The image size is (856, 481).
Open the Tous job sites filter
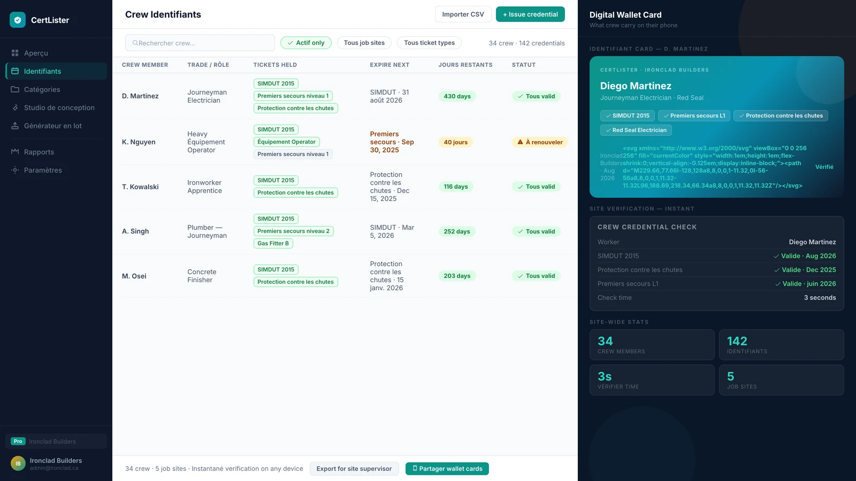click(x=364, y=43)
